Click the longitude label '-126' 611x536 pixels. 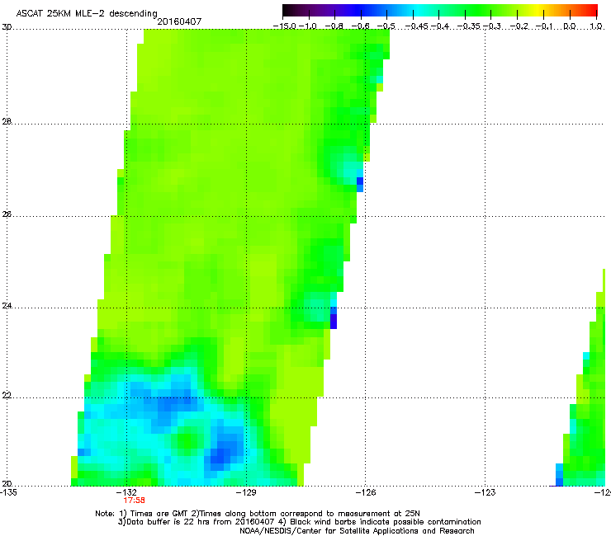(366, 492)
